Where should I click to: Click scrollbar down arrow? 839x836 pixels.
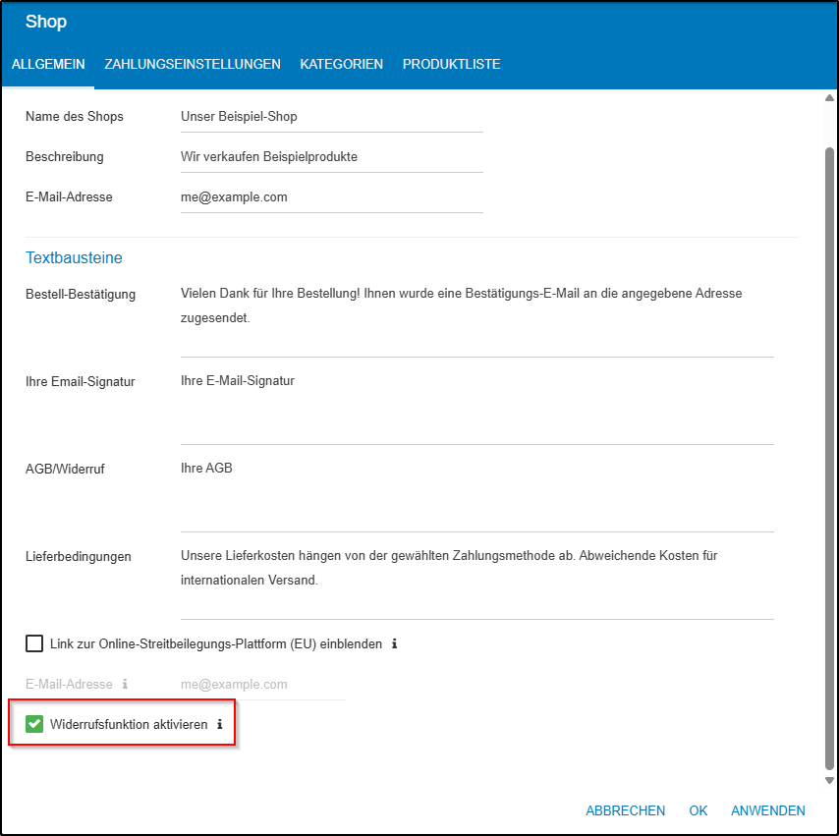click(x=829, y=780)
